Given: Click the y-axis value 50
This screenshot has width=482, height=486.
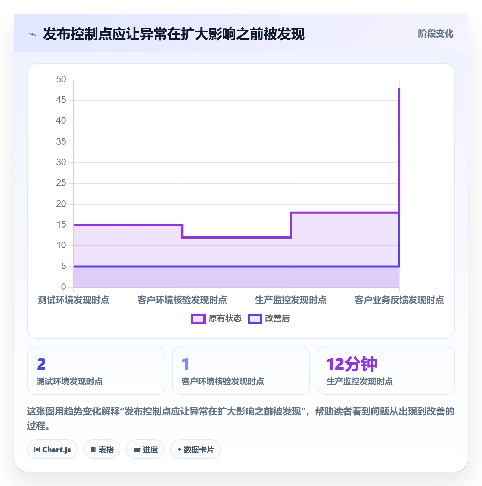Looking at the screenshot, I should pos(61,80).
